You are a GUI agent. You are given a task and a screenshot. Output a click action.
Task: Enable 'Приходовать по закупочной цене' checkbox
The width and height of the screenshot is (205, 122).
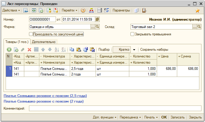coord(31,34)
